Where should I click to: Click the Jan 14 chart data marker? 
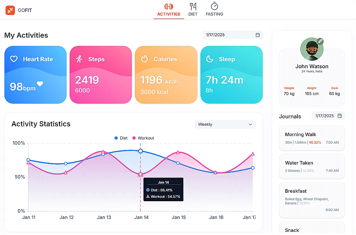tap(140, 151)
